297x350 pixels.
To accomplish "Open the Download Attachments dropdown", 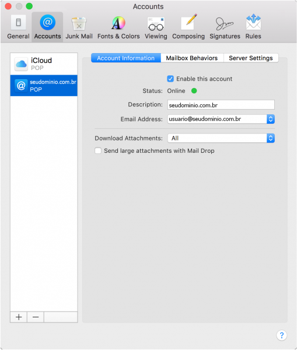I will coord(221,138).
